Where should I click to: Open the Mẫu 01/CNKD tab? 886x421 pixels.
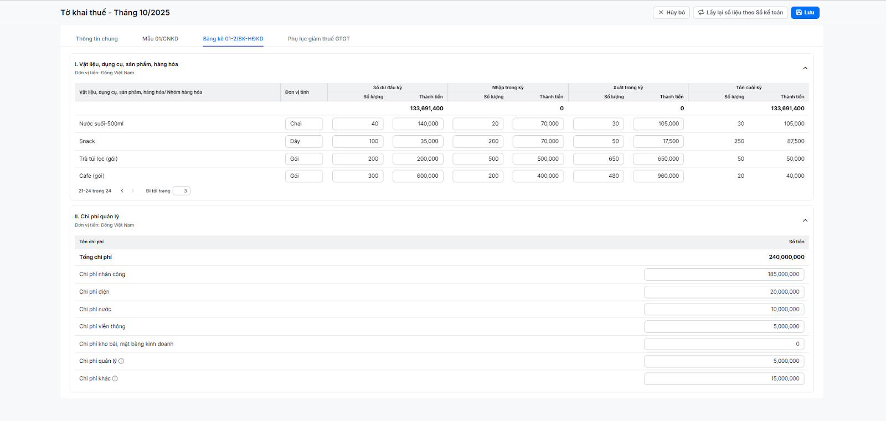pos(160,39)
